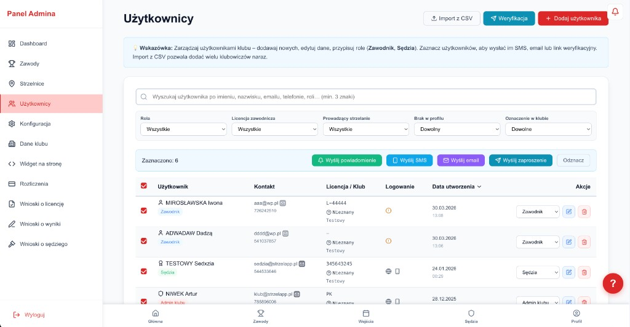Click Panel Admina logo title
This screenshot has width=630, height=327.
tap(31, 14)
